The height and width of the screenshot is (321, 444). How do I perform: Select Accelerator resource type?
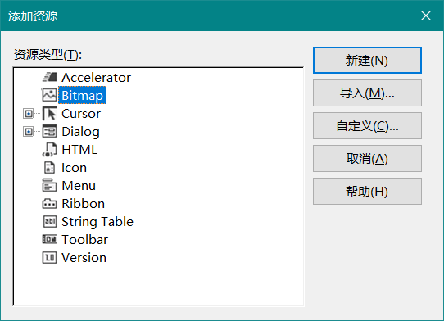[x=97, y=78]
